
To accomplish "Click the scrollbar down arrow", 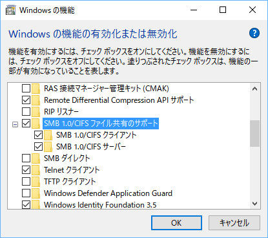I will (254, 204).
